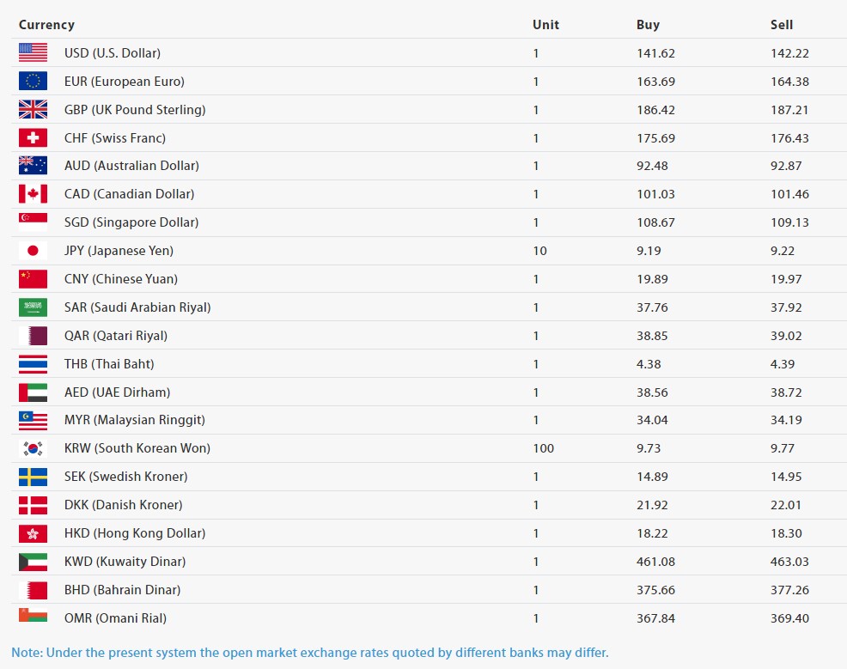Click the Swedish flag icon
The width and height of the screenshot is (847, 669).
(33, 477)
